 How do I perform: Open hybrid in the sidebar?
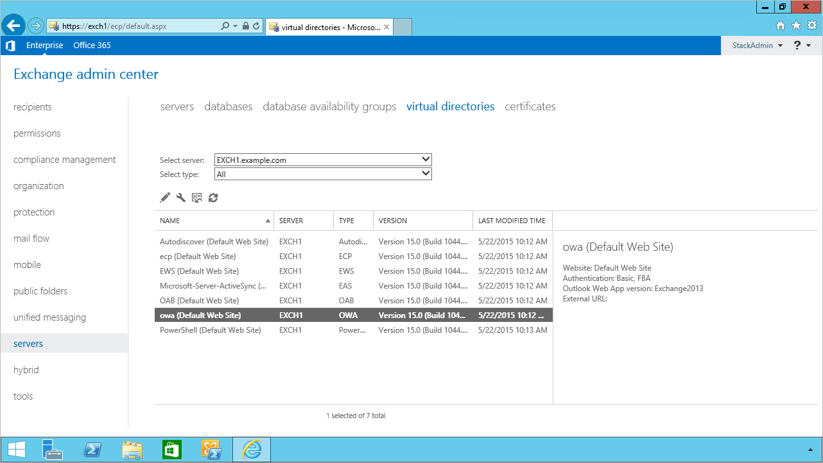(26, 370)
